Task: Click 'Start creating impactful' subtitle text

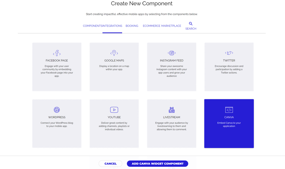Action: coord(142,14)
